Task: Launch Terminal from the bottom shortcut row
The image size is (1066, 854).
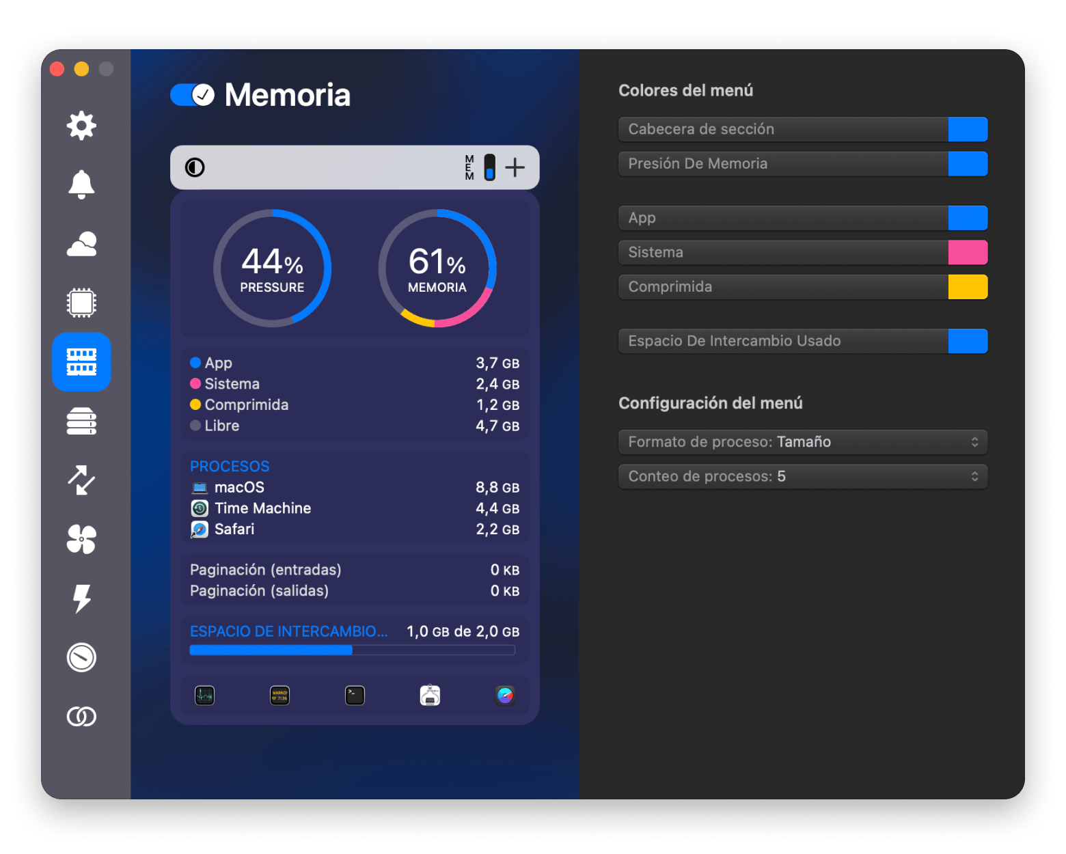Action: coord(355,695)
